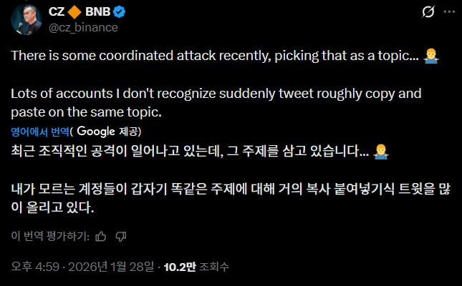Give the translation a thumbs down

pos(121,236)
